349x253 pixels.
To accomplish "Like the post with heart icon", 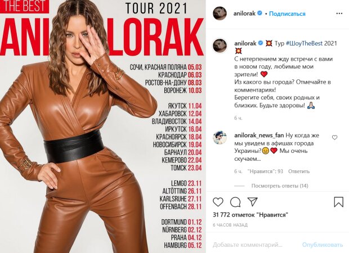I will [218, 202].
